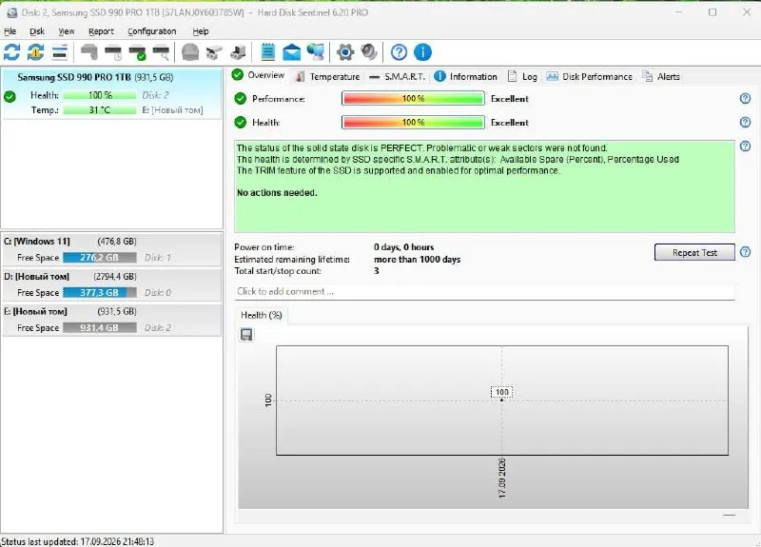The height and width of the screenshot is (547, 761).
Task: Click the Performance 100 % bar
Action: [413, 99]
